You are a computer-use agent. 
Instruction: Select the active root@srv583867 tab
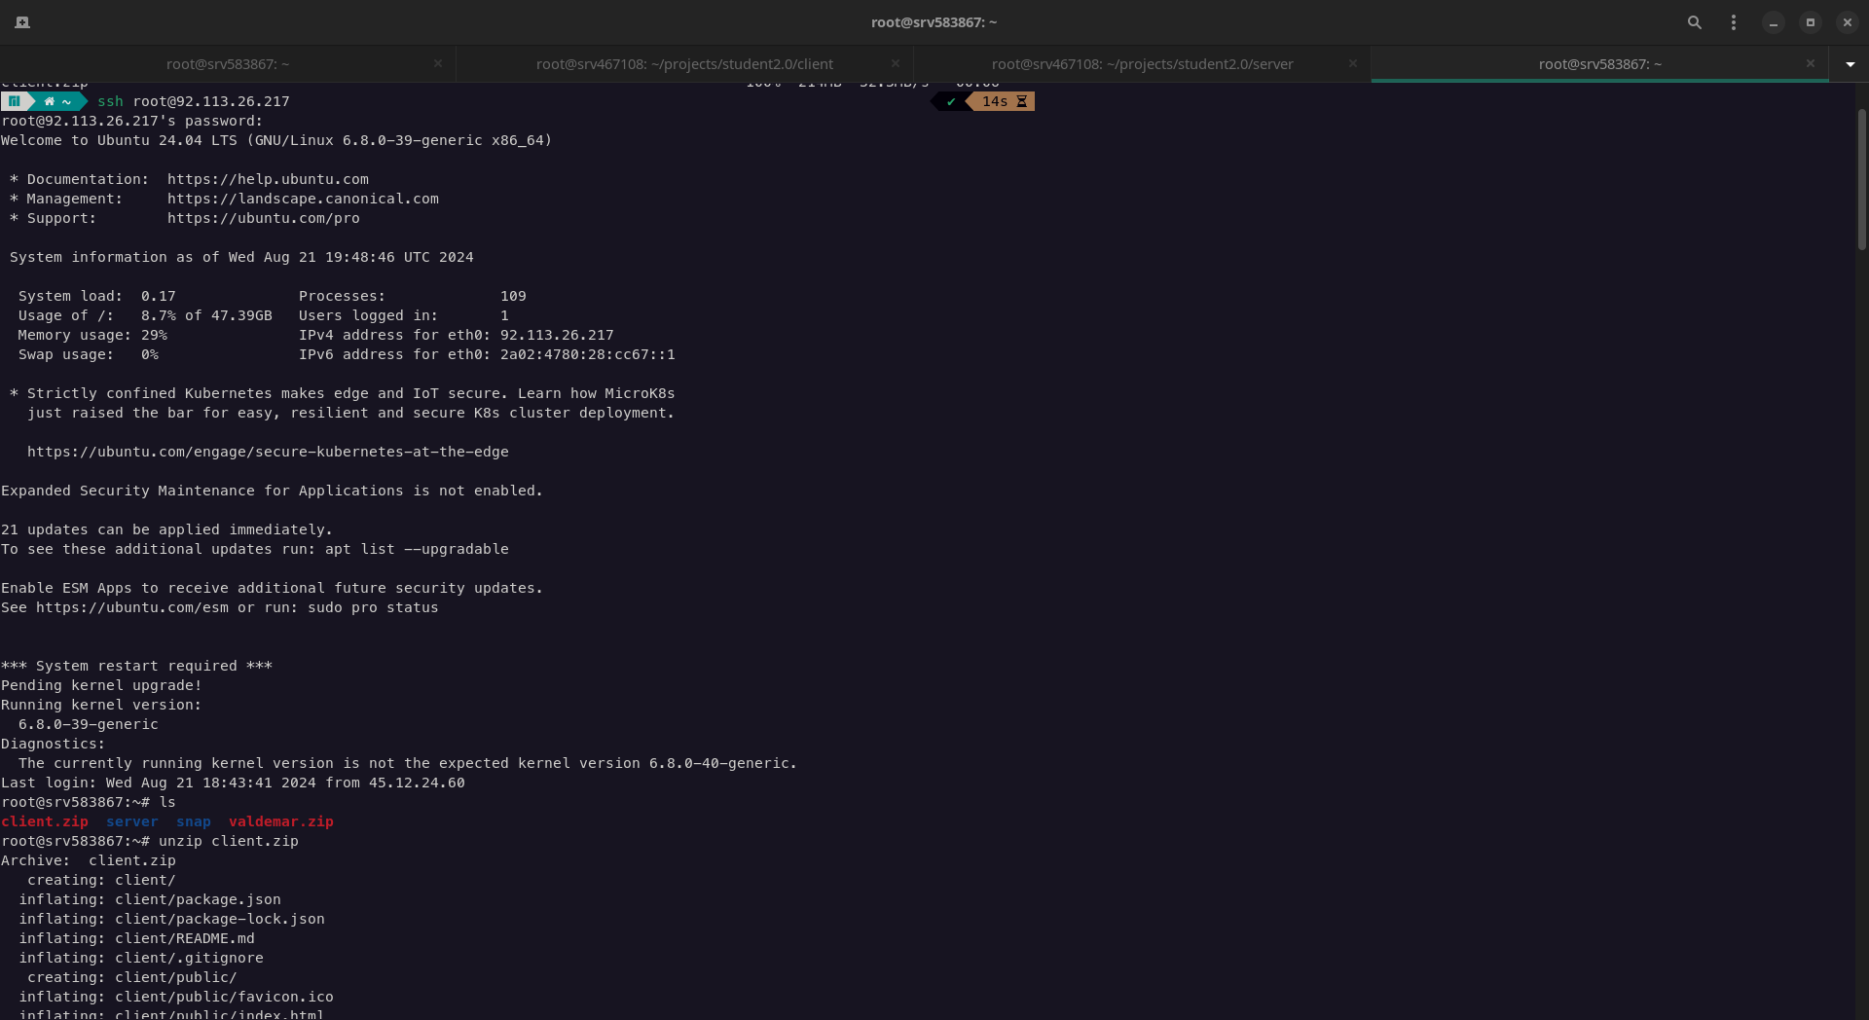[1599, 64]
